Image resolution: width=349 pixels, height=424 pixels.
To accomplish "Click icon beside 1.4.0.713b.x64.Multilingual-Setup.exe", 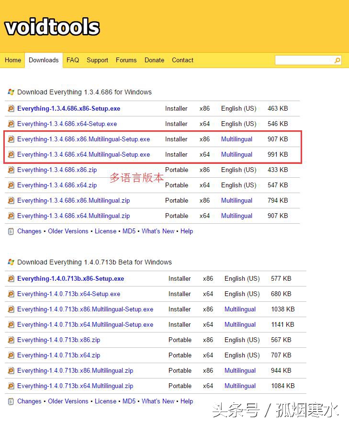I will [11, 324].
